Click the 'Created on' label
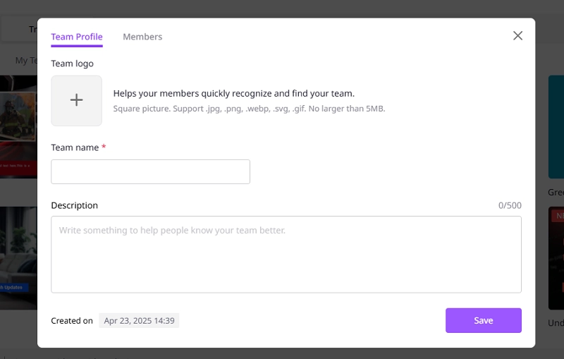 click(71, 321)
